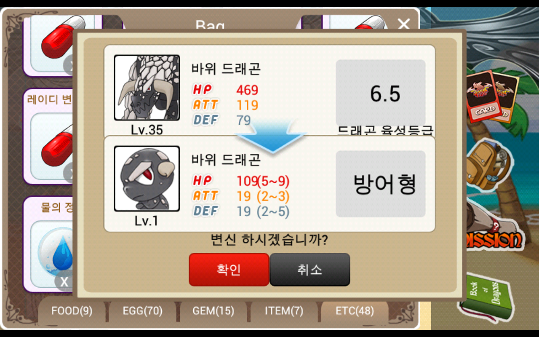Tap the 방어형 type box

(x=381, y=184)
